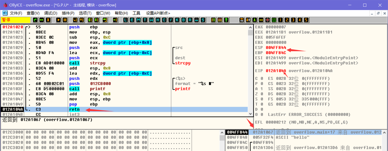Open the Log window with L icon
The width and height of the screenshot is (388, 151).
click(x=126, y=20)
